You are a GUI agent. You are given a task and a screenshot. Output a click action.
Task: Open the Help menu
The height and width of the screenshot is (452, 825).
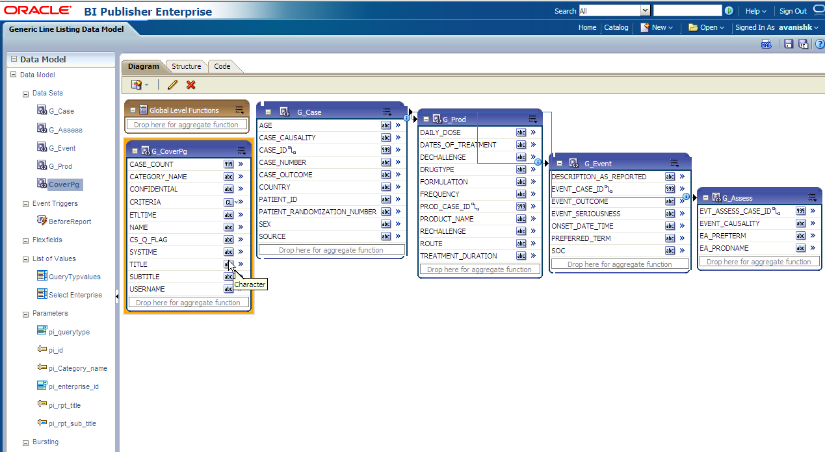pyautogui.click(x=756, y=11)
